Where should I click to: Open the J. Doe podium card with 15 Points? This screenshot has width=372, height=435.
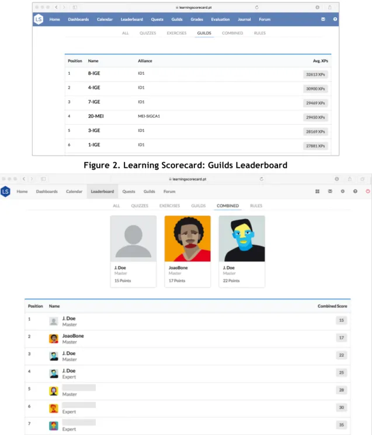coord(133,251)
